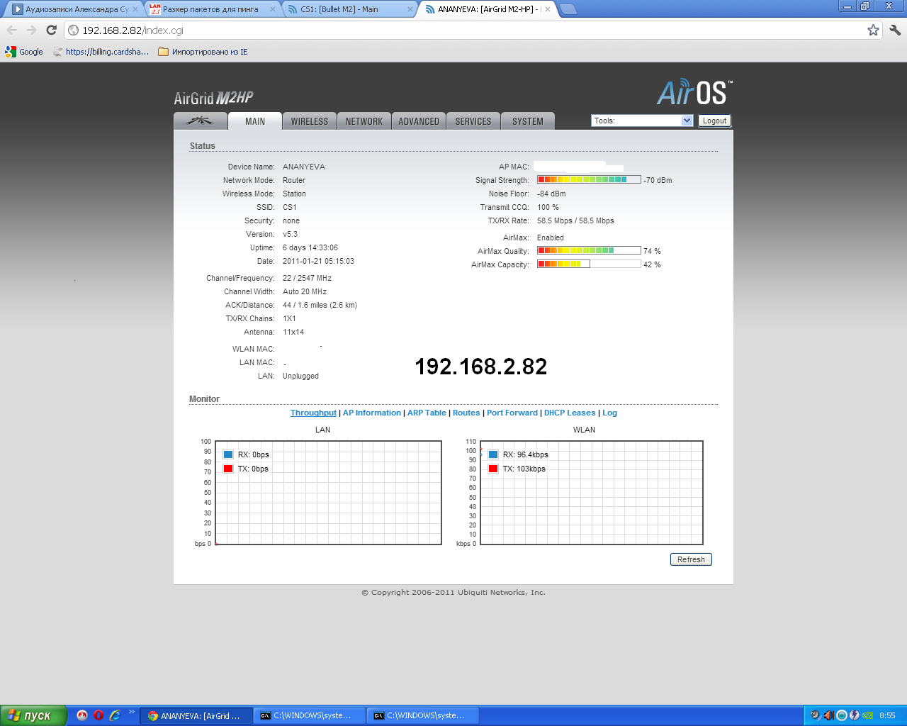Viewport: 907px width, 726px height.
Task: Open the AP Information link
Action: pyautogui.click(x=372, y=413)
